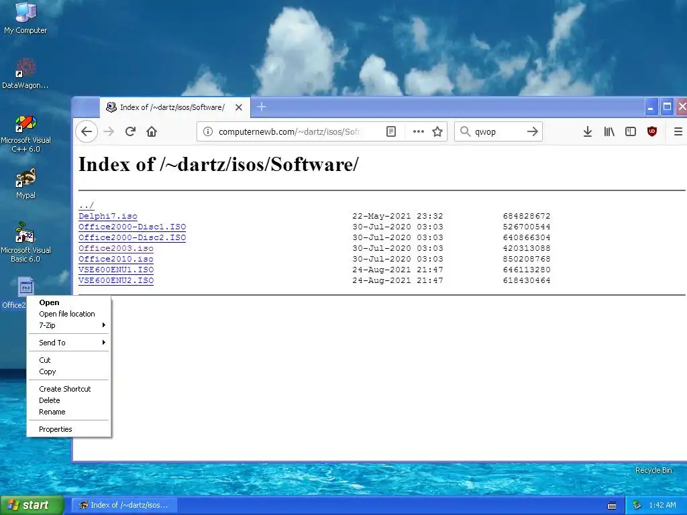
Task: Click the Index of /~dartz/isos/Software/ heading
Action: tap(218, 164)
